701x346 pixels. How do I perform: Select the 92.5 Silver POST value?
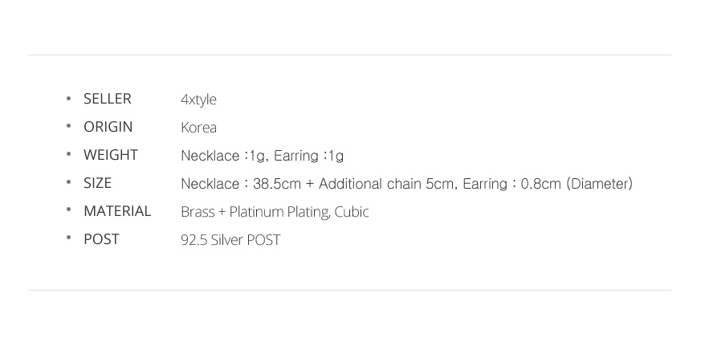pyautogui.click(x=230, y=240)
